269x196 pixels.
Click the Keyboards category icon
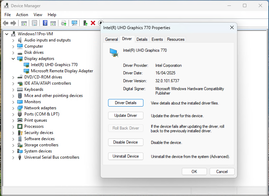click(x=20, y=89)
